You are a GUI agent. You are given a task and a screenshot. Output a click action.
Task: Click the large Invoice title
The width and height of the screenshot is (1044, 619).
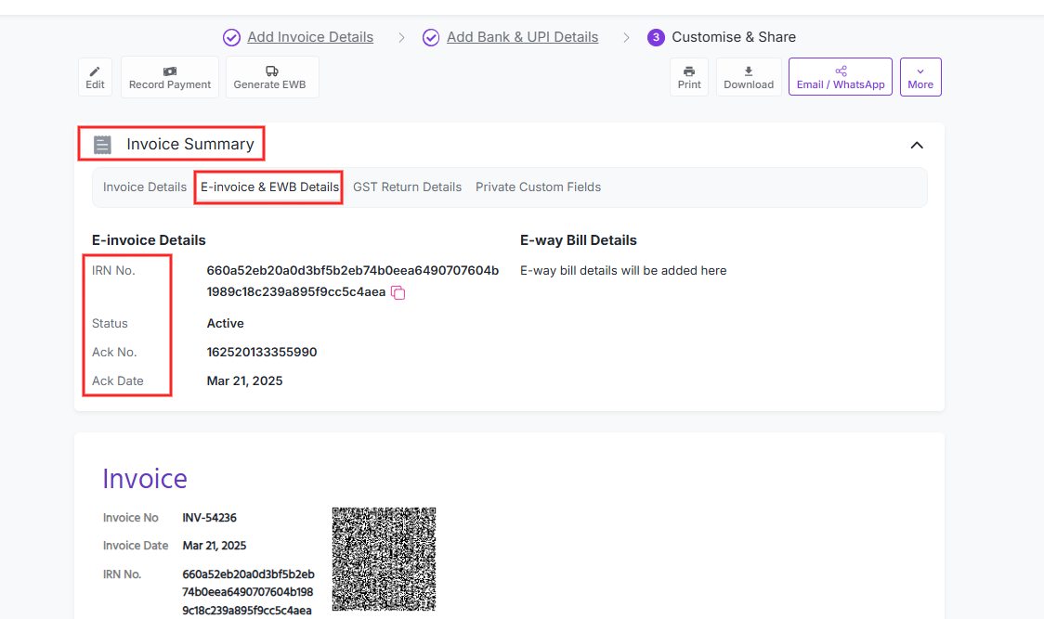coord(145,479)
